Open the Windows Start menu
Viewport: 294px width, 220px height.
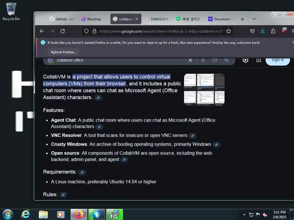8,214
